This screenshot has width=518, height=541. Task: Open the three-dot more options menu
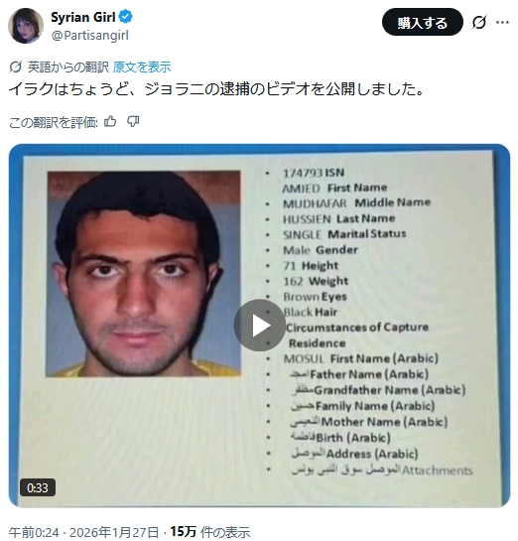tap(502, 23)
